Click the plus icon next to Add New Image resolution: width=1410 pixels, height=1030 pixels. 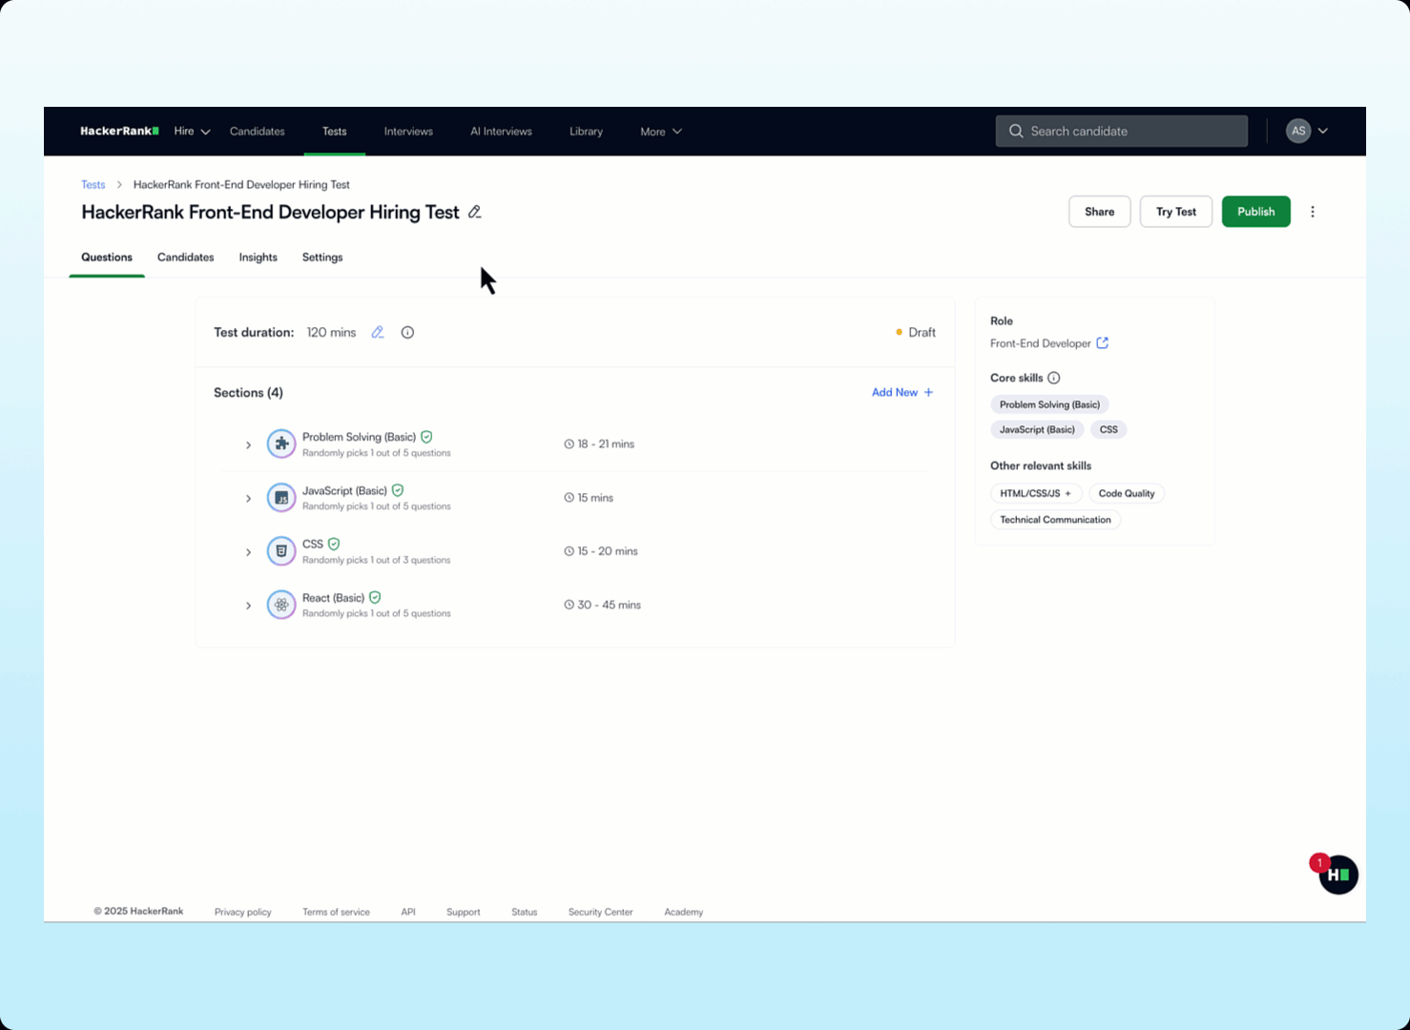(x=928, y=392)
